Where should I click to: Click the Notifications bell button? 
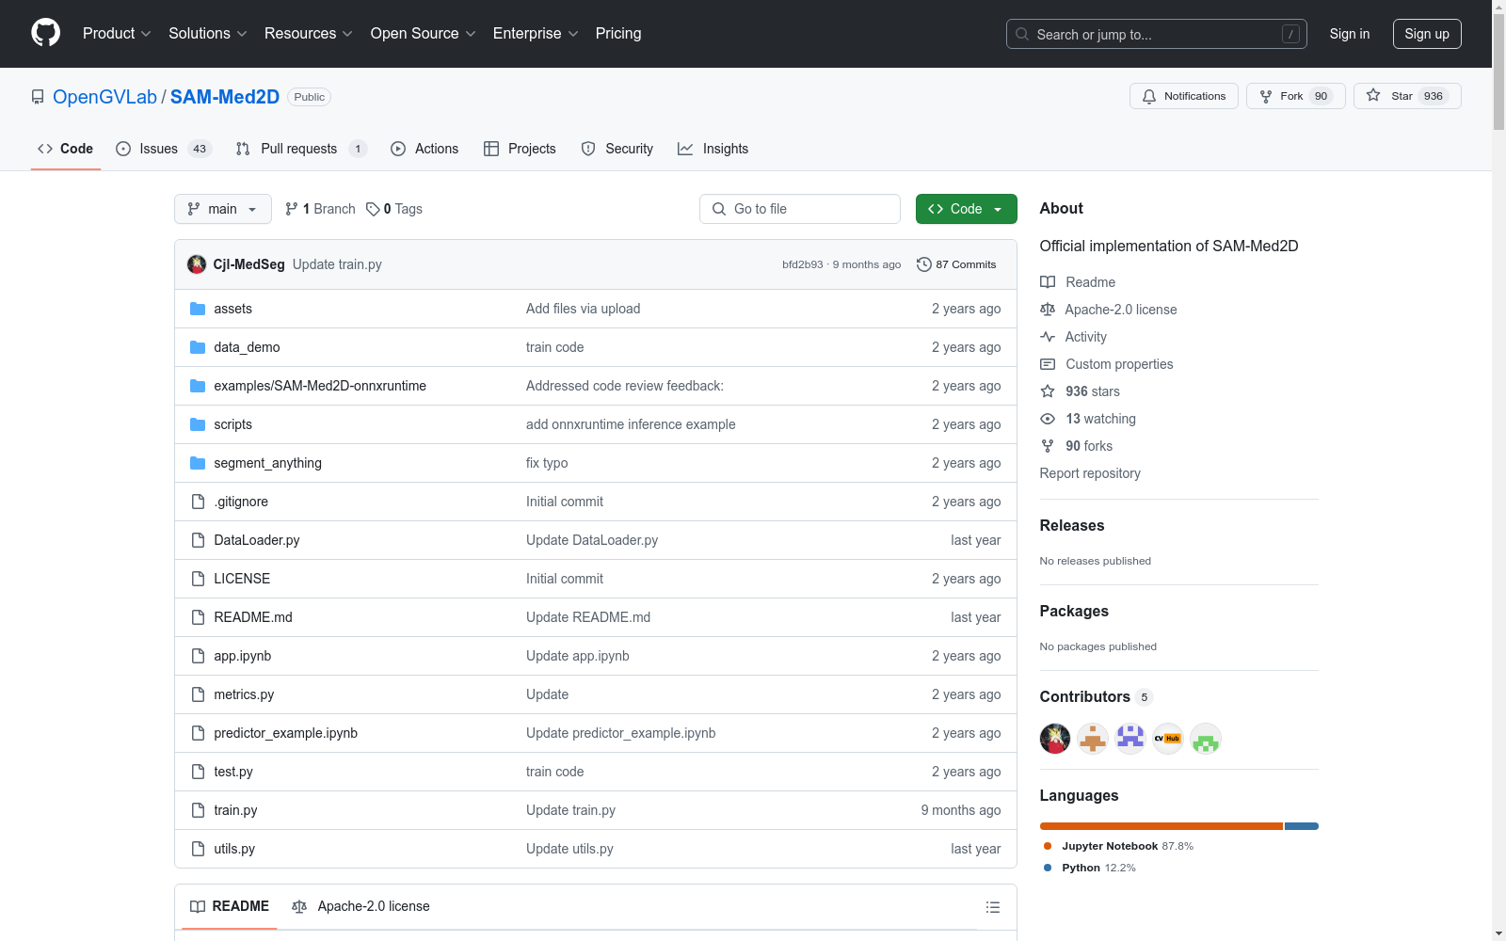1184,96
